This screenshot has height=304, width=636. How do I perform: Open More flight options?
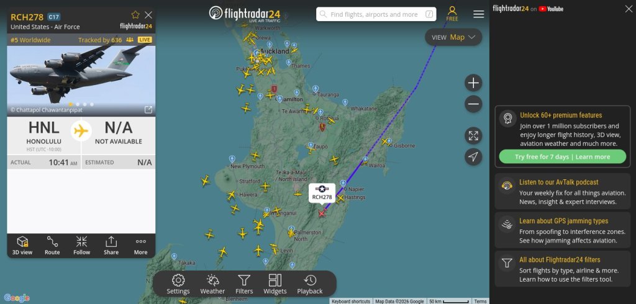[x=141, y=246]
